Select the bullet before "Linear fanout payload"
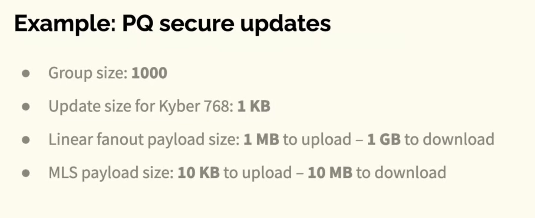This screenshot has width=535, height=218. (x=26, y=140)
